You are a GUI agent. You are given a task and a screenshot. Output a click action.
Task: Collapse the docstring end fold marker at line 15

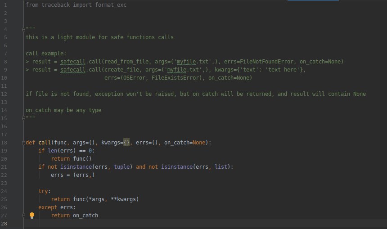pos(23,118)
